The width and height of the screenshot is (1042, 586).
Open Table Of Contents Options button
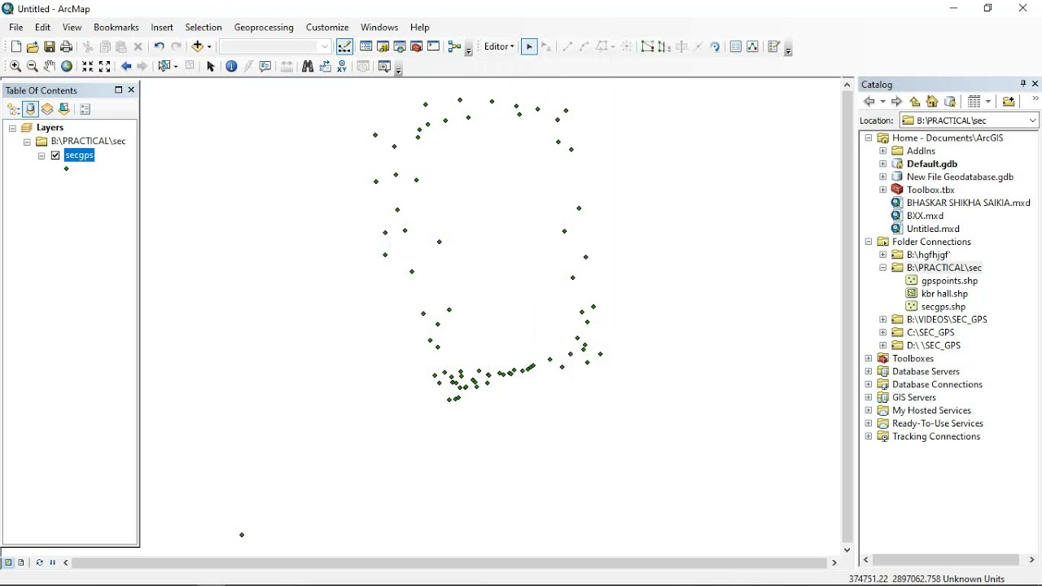(85, 109)
